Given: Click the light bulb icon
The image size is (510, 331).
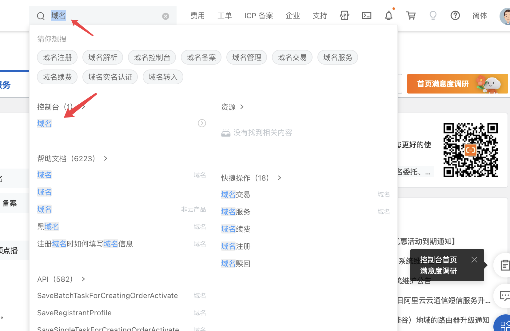Looking at the screenshot, I should pos(433,15).
